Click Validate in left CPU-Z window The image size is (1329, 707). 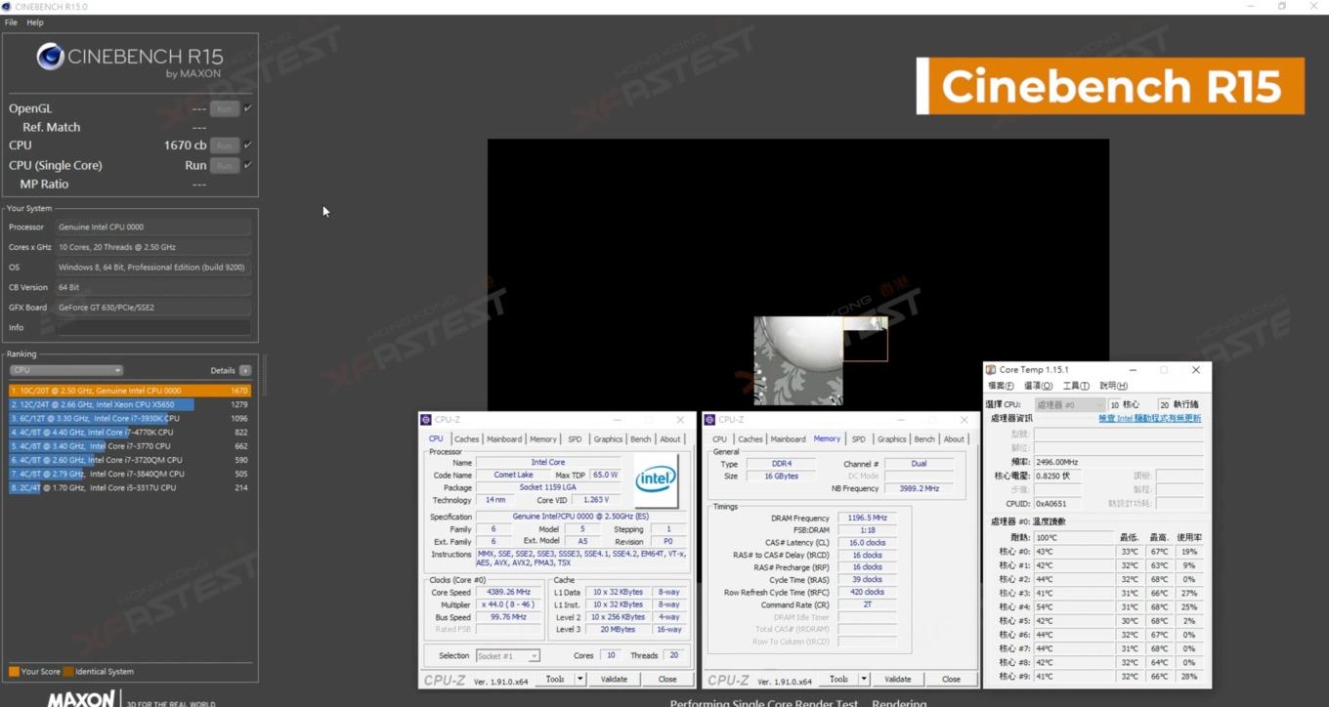click(614, 679)
